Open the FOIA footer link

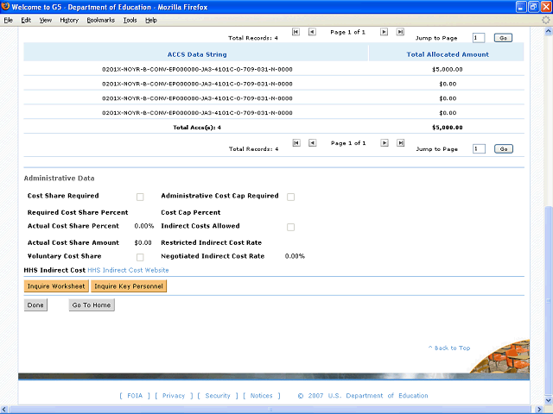point(135,396)
